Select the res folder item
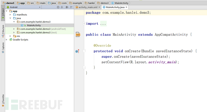 pyautogui.click(x=18, y=36)
